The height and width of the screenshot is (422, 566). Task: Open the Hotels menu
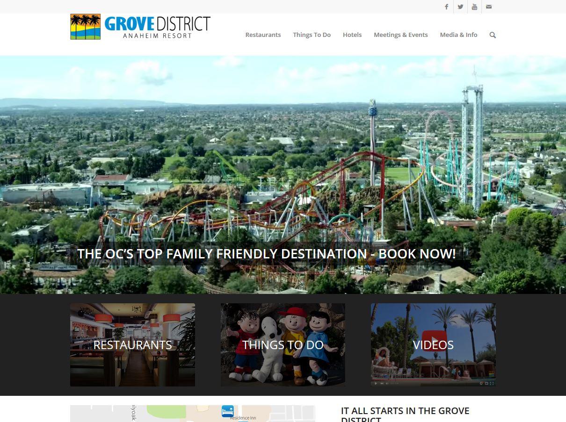point(352,35)
